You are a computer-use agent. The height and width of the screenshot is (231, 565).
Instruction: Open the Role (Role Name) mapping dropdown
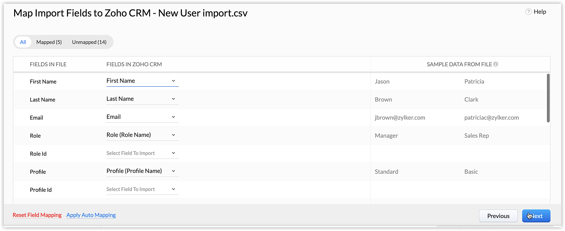tap(142, 135)
